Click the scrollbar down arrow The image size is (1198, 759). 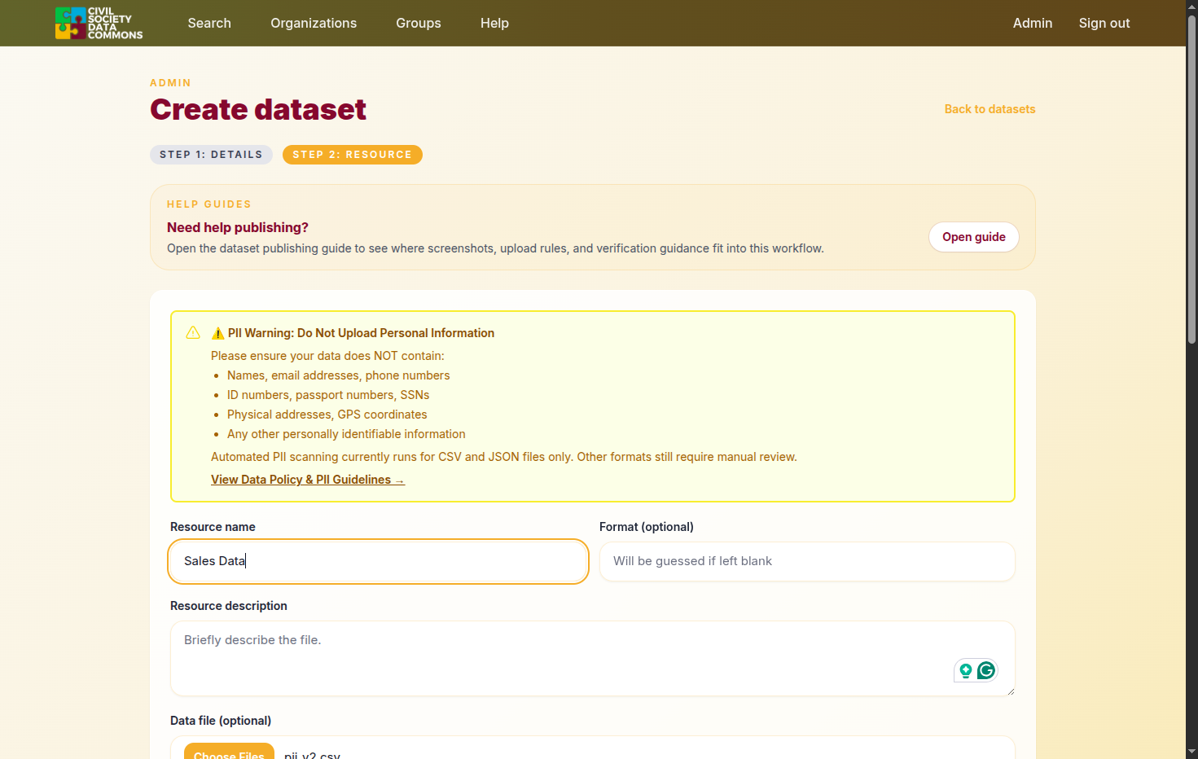pyautogui.click(x=1191, y=752)
